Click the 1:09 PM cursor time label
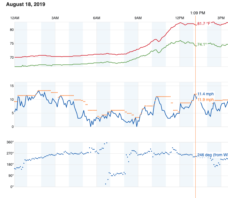This screenshot has width=228, height=198. 198,13
